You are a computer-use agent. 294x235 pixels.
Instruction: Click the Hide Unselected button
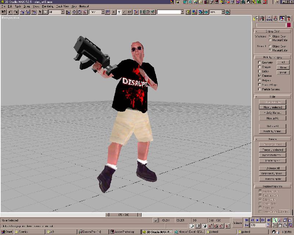(272, 107)
